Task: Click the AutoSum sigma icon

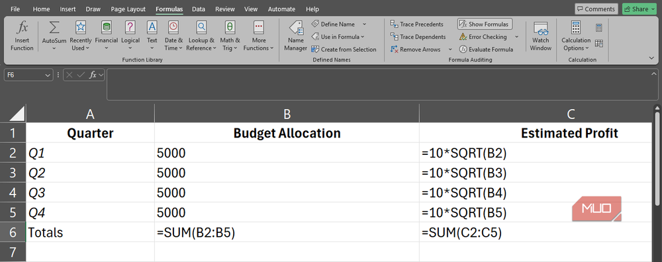Action: point(54,28)
